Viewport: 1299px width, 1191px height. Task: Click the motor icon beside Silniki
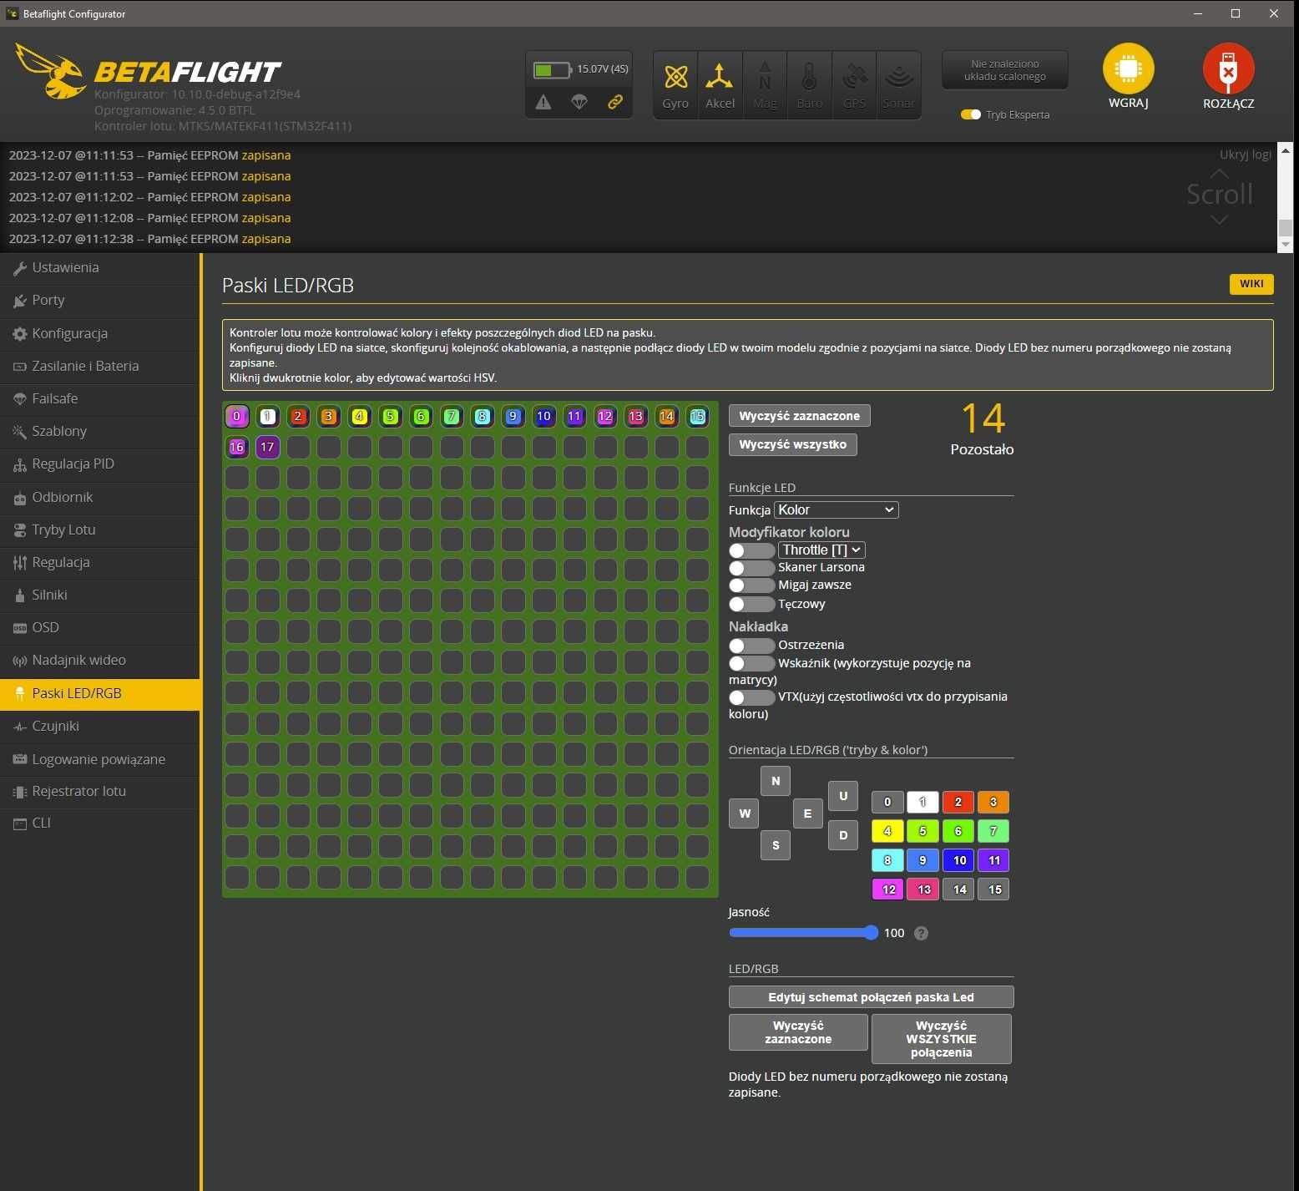coord(20,595)
